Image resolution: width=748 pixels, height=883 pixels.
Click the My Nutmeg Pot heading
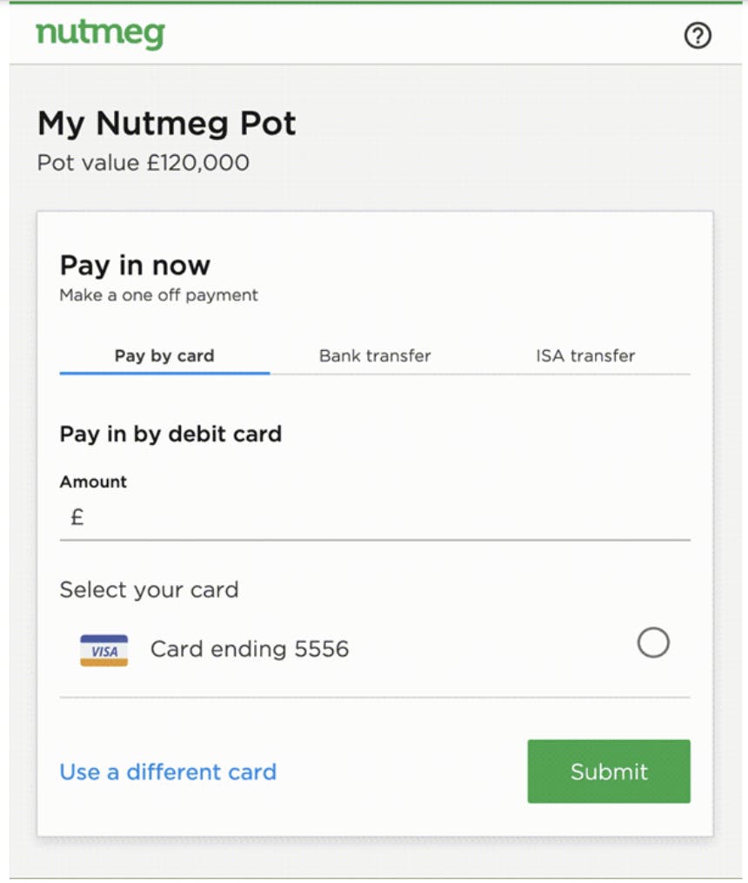[x=166, y=124]
